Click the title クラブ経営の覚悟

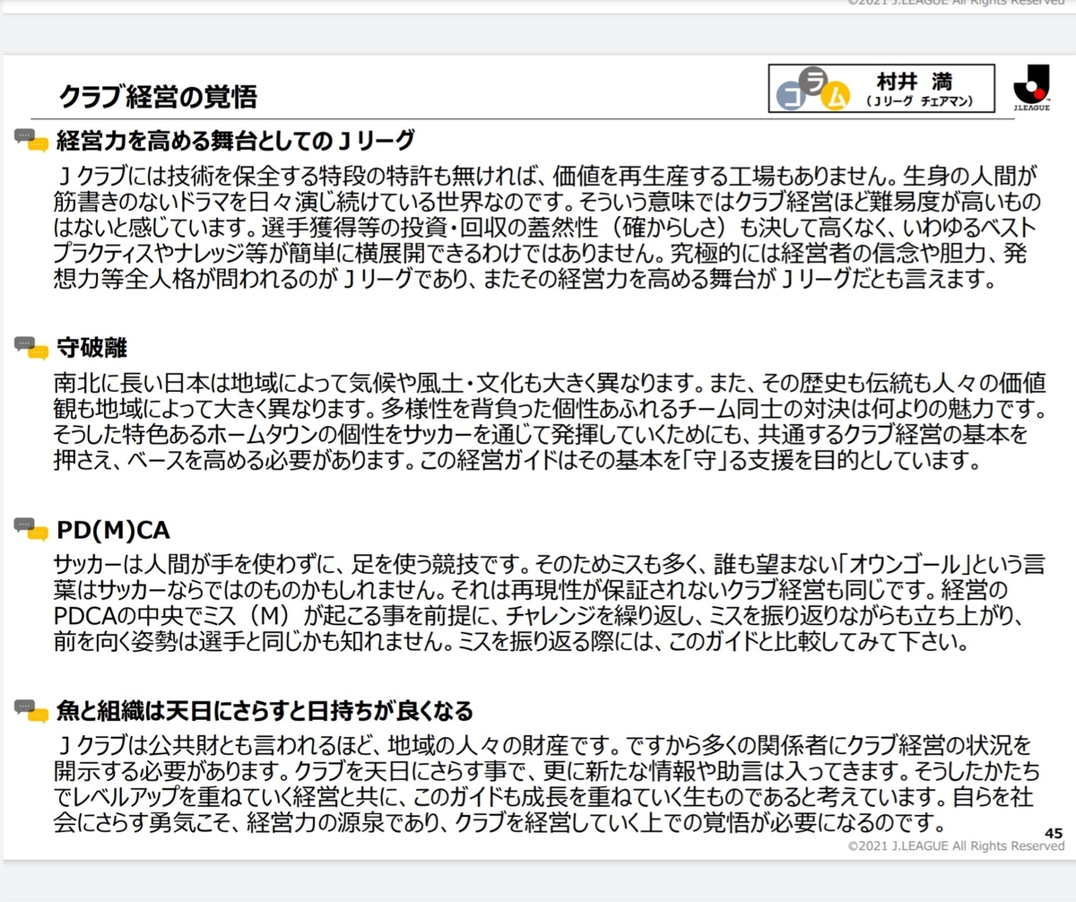(158, 95)
